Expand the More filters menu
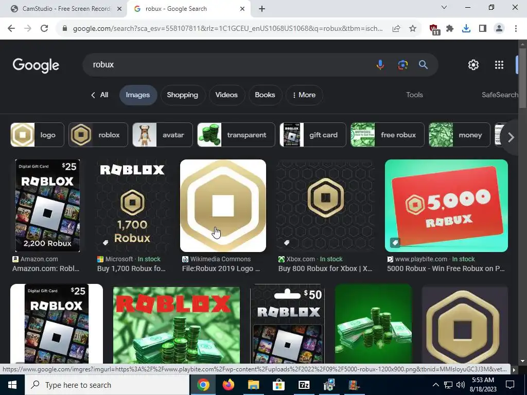Image resolution: width=527 pixels, height=395 pixels. coord(304,95)
